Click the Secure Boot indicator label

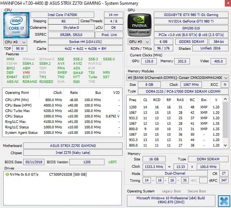pos(197,191)
